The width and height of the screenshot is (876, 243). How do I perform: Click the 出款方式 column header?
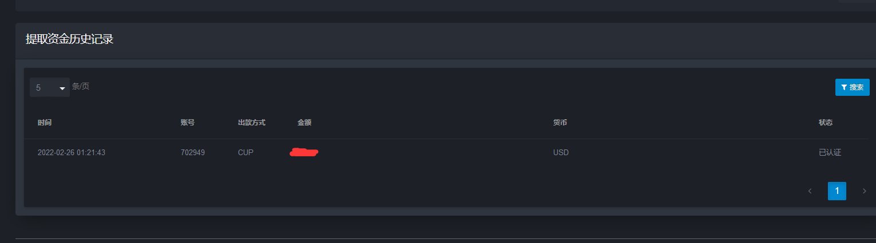point(252,123)
